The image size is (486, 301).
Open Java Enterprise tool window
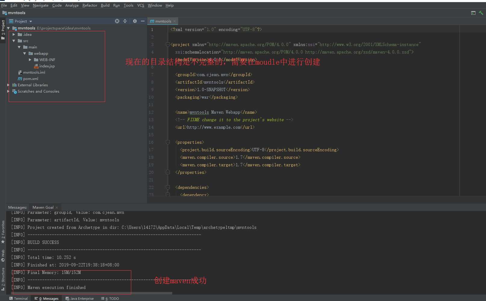[79, 298]
